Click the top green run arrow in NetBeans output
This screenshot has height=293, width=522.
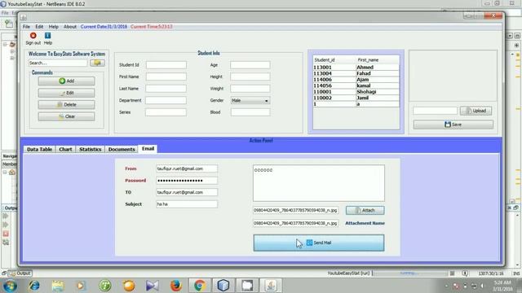coord(6,216)
